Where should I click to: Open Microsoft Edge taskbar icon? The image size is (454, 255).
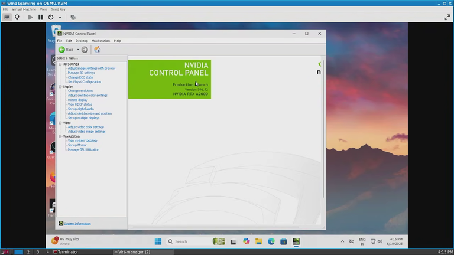pos(271,241)
